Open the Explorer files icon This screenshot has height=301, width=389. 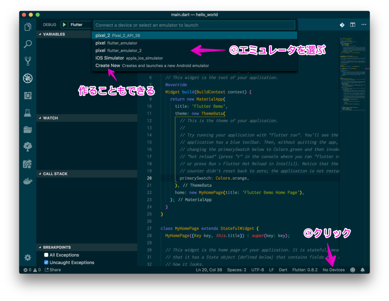pos(28,27)
